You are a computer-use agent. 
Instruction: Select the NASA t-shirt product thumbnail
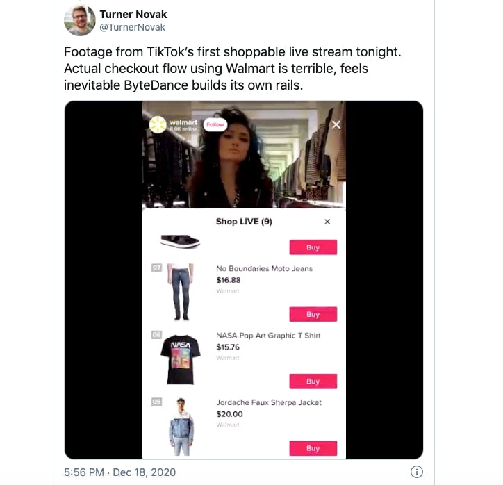tap(180, 359)
